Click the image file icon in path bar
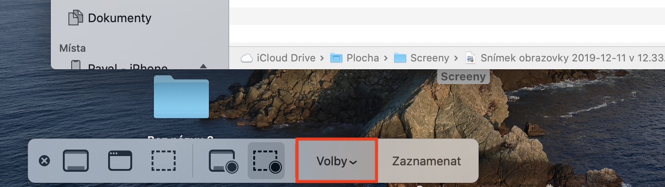The height and width of the screenshot is (187, 665). pos(470,58)
